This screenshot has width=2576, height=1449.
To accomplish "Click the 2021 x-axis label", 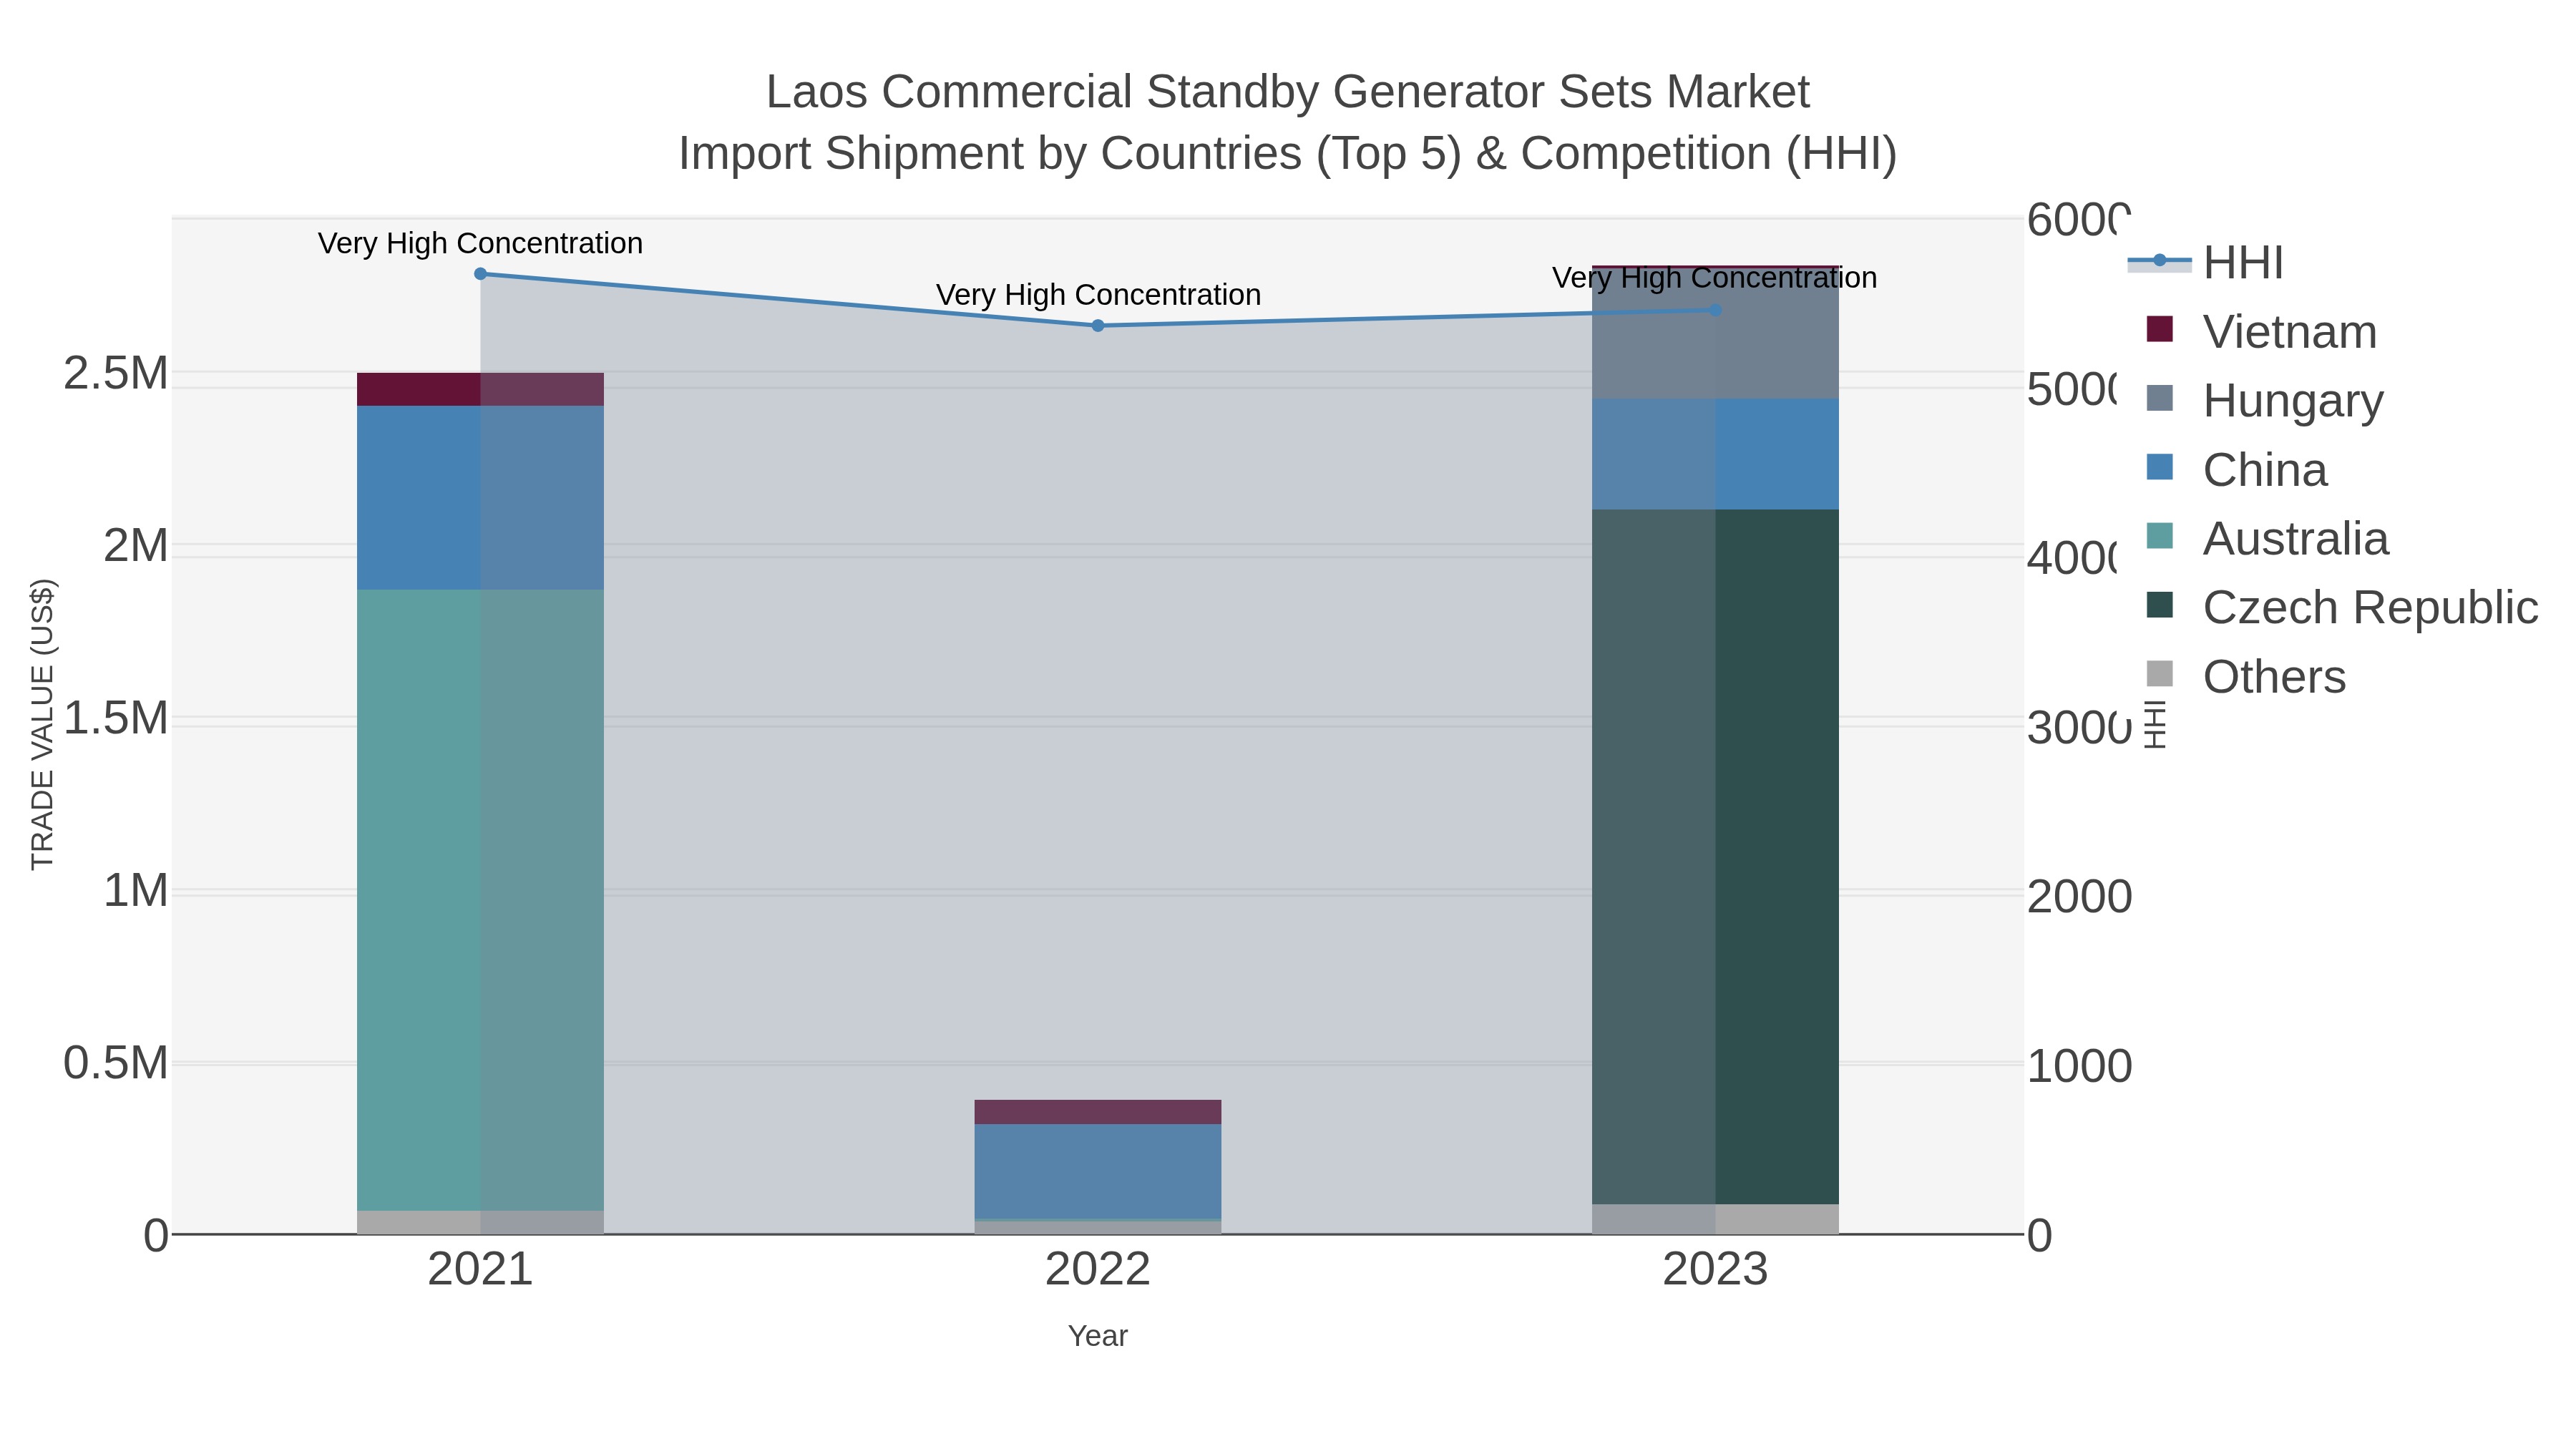I will (480, 1270).
